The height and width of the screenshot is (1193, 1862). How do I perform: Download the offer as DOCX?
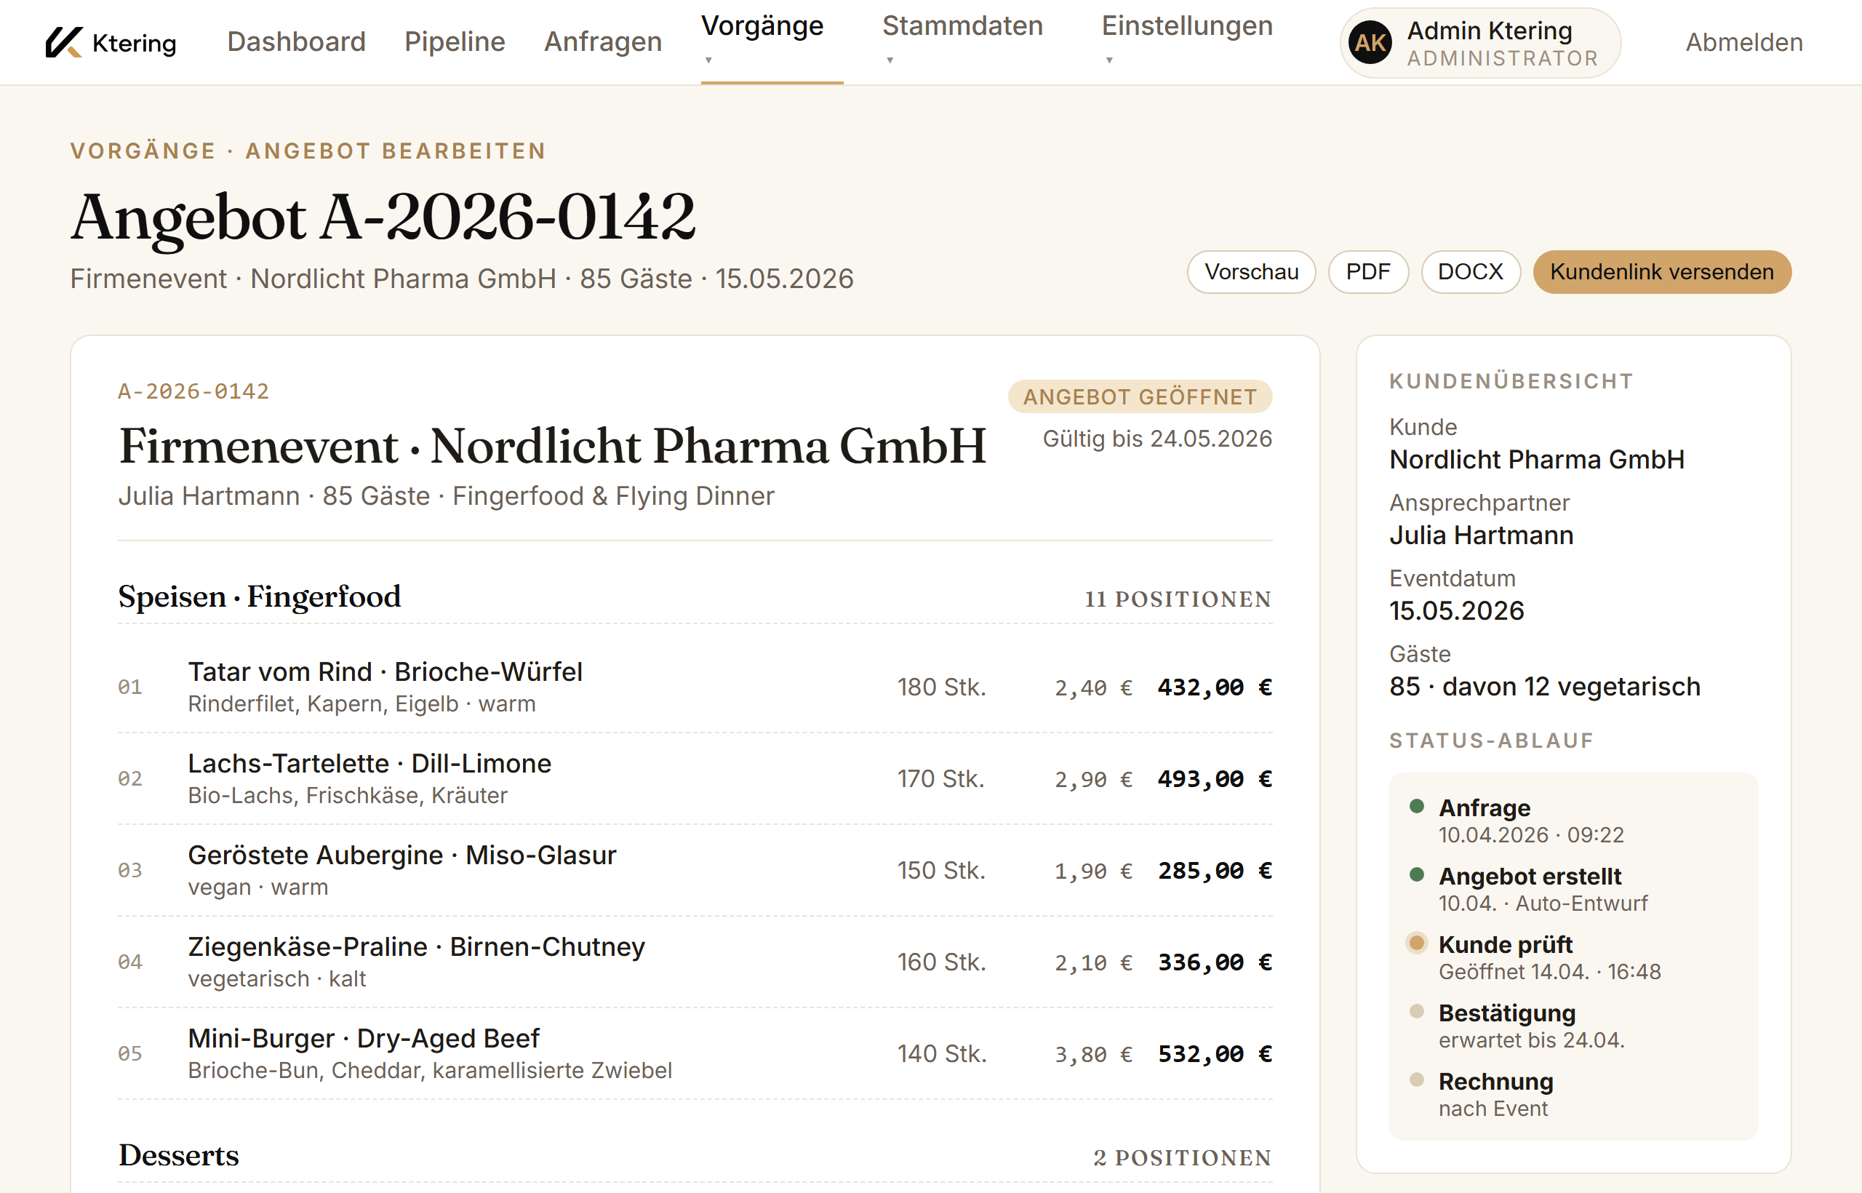(1469, 272)
